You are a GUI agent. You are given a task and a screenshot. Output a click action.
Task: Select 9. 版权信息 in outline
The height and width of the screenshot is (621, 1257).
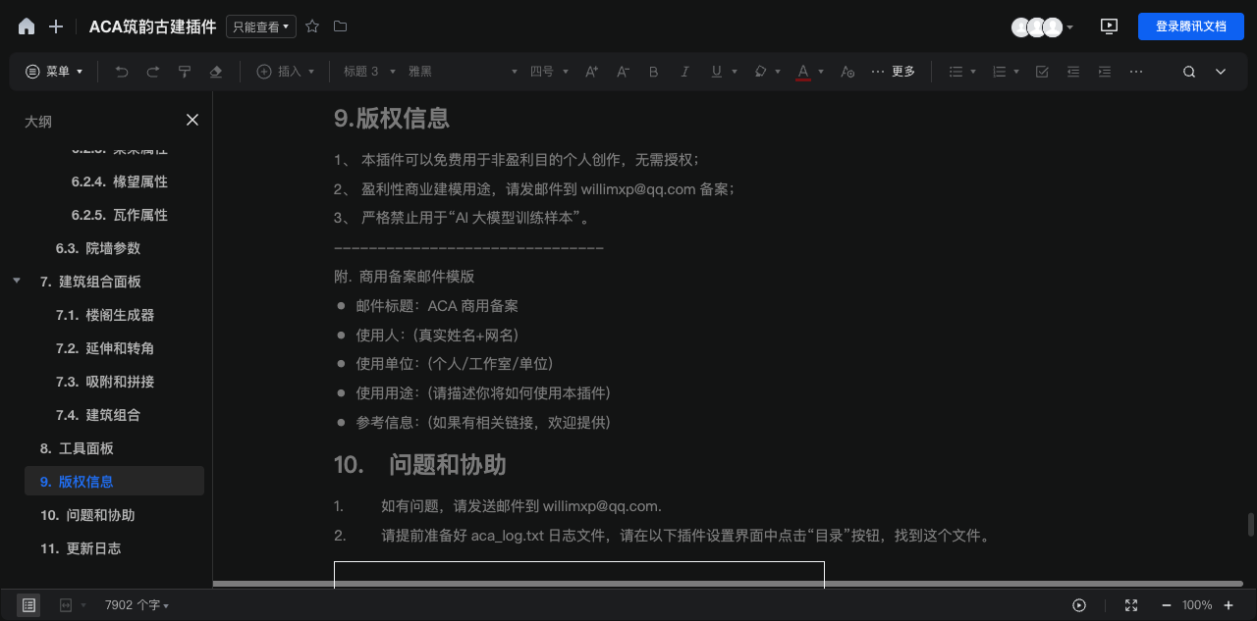click(x=114, y=482)
